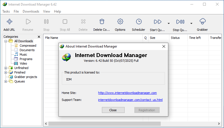224x128 pixels.
Task: Click the Start Queue icon
Action: tap(158, 22)
